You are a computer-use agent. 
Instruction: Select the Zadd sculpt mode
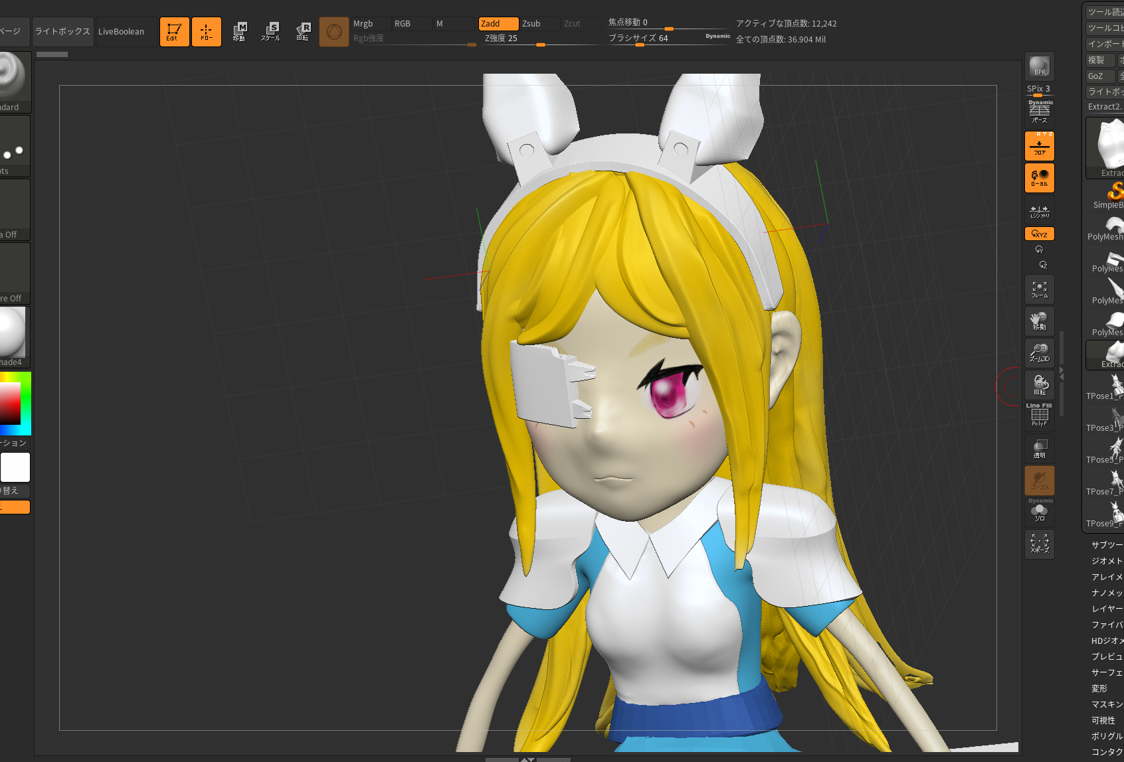tap(498, 23)
